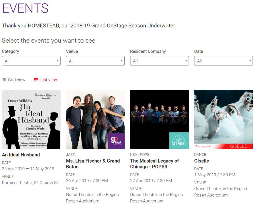Click the red List view icon
The width and height of the screenshot is (263, 204).
[36, 80]
